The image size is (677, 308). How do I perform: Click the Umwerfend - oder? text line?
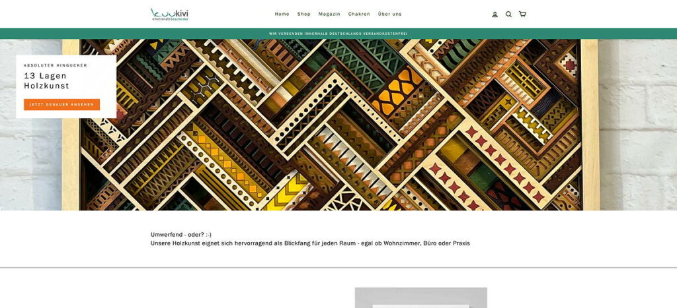[181, 235]
